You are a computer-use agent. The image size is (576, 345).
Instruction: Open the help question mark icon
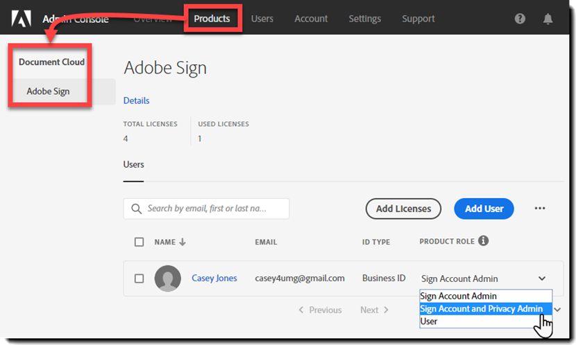click(x=520, y=19)
